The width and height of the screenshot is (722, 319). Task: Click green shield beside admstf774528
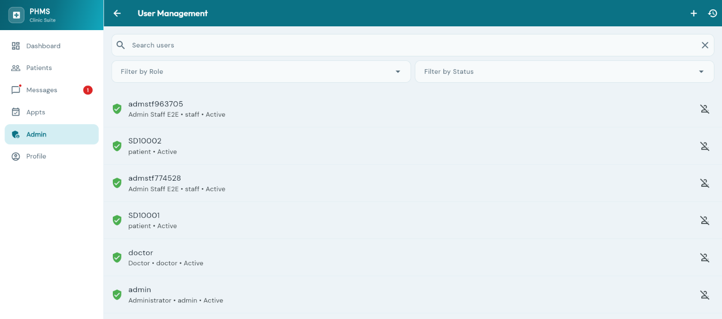point(117,183)
